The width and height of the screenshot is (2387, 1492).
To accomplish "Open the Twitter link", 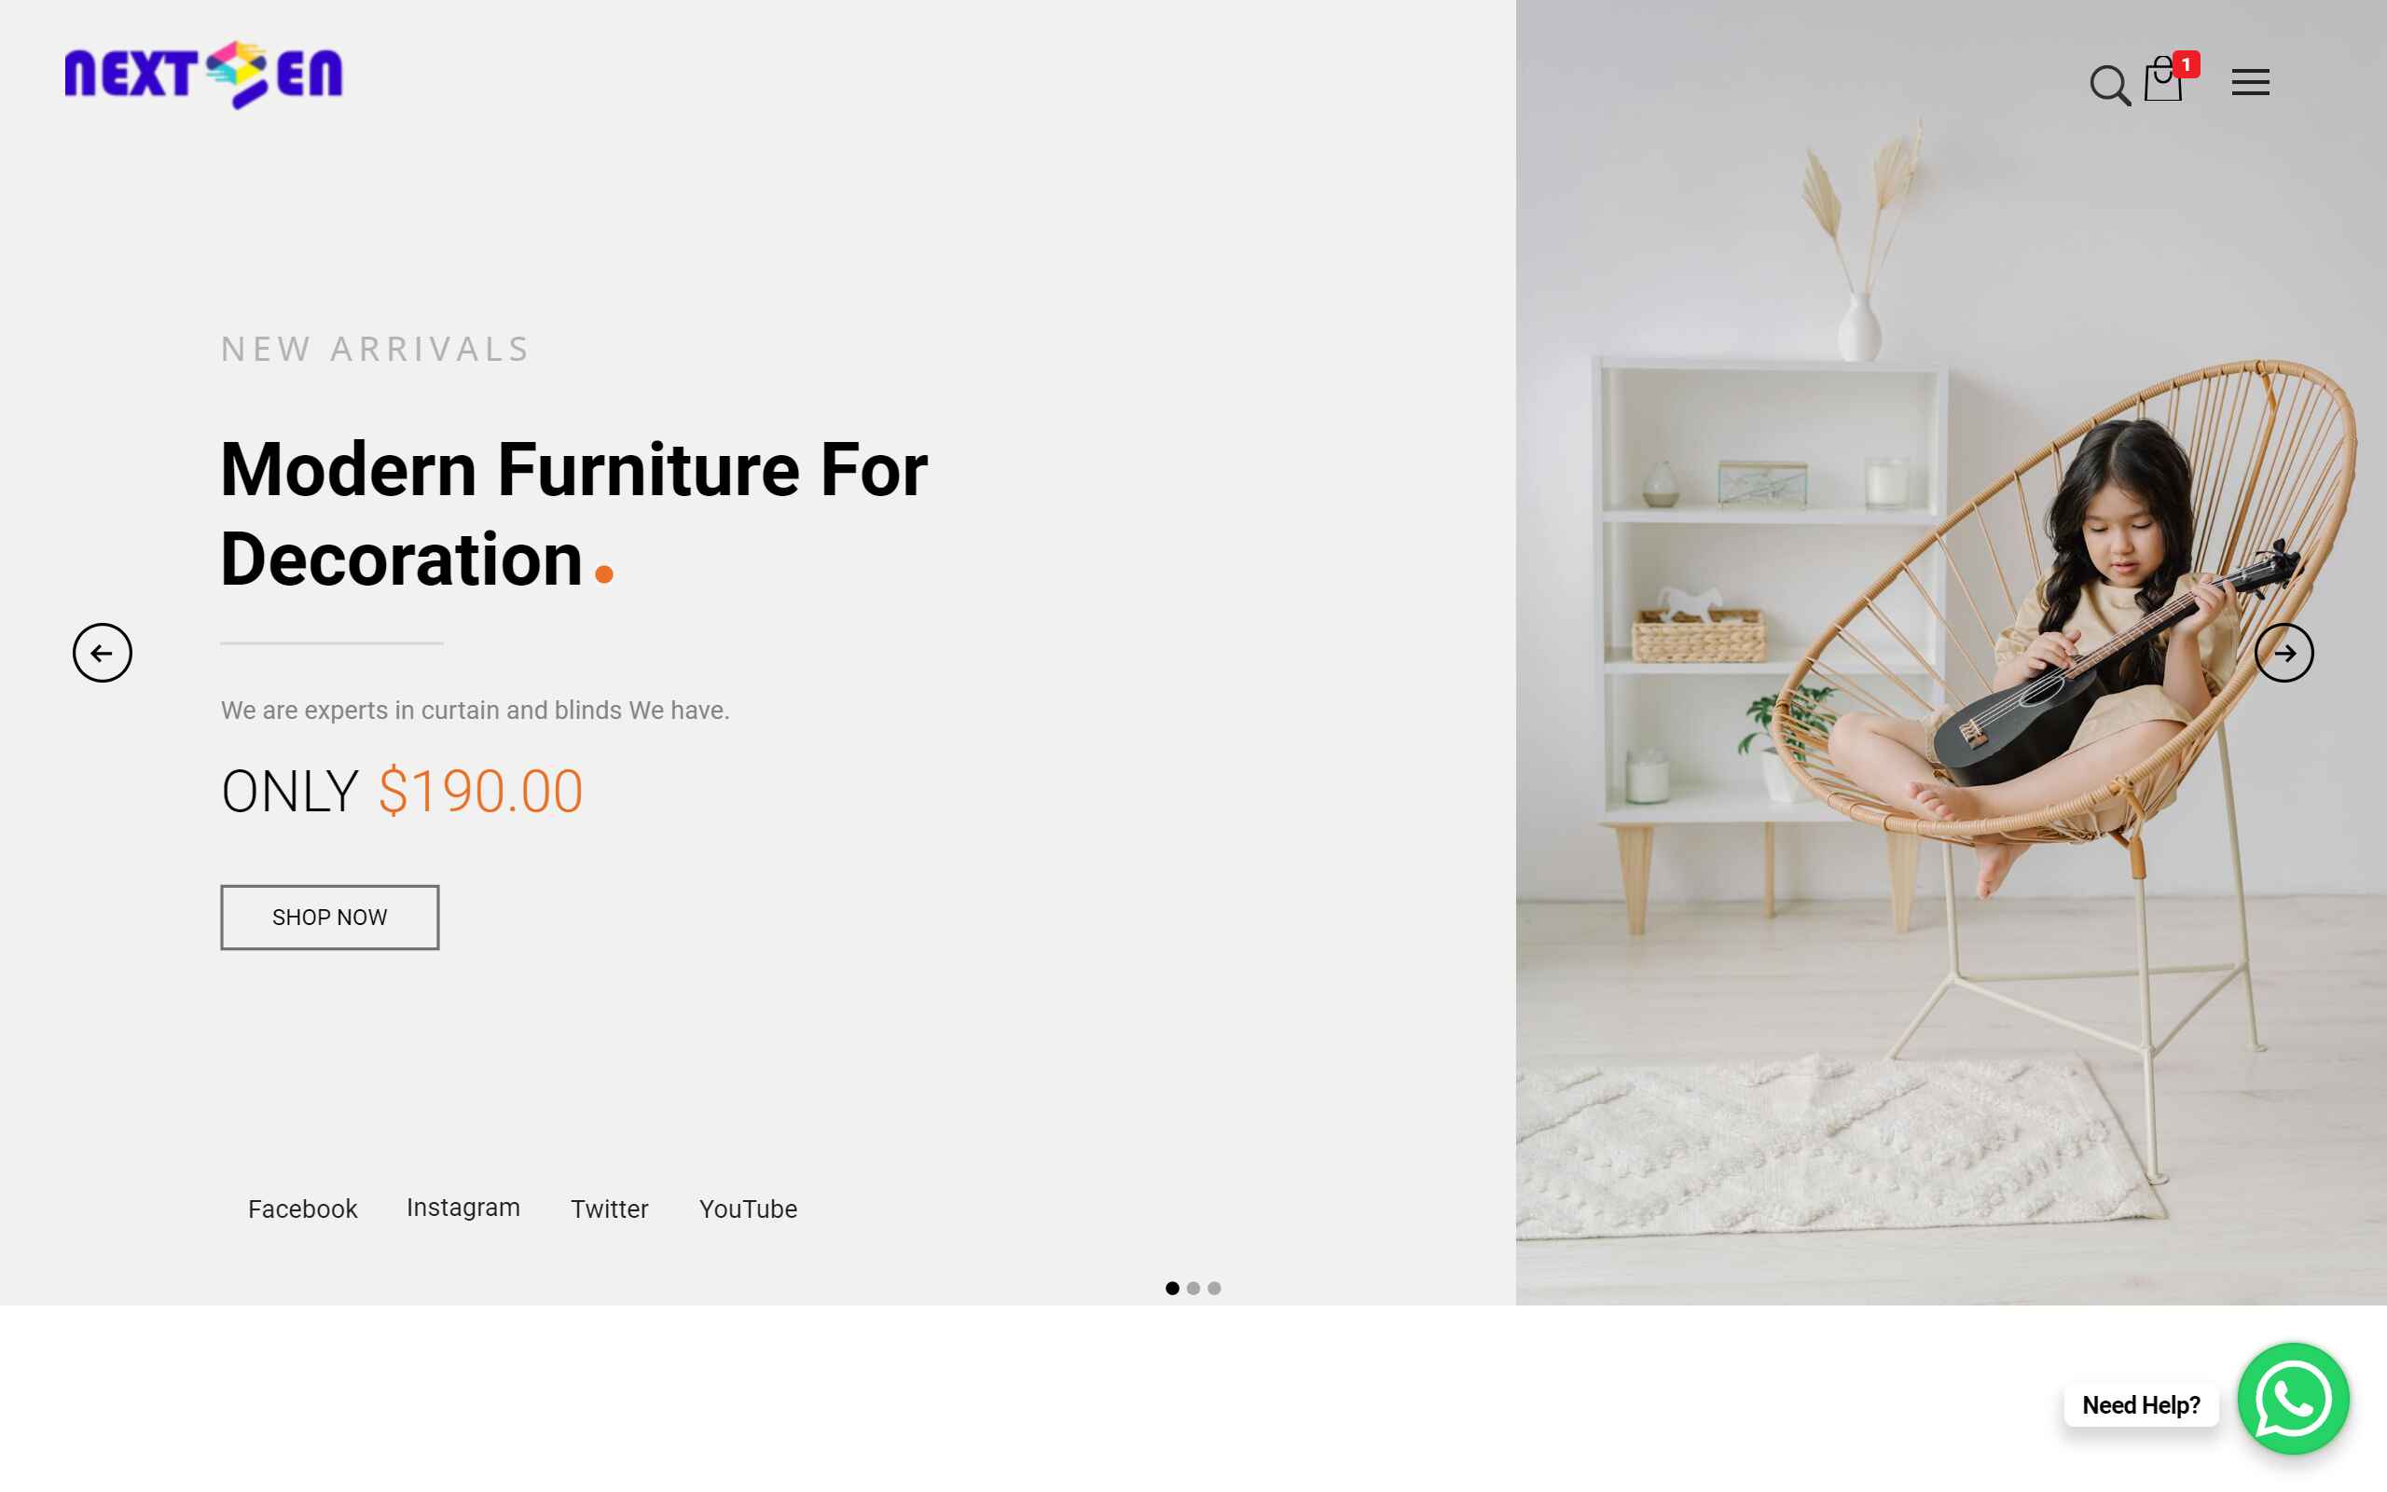I will (x=610, y=1209).
